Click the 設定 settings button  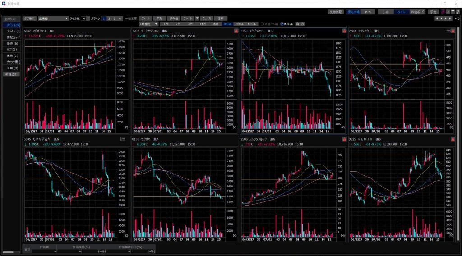click(x=433, y=12)
